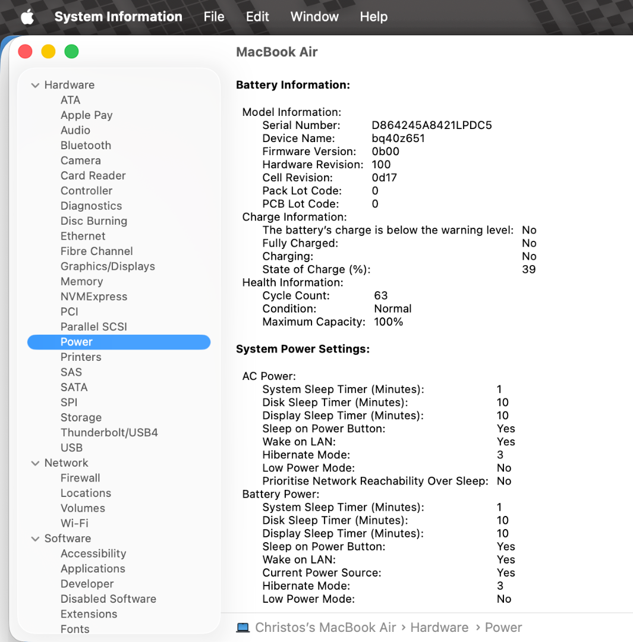
Task: Open the File menu
Action: [x=214, y=17]
